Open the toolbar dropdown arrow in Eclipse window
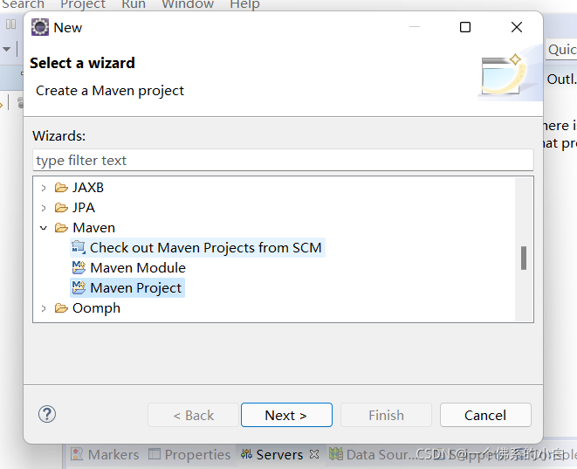 coord(6,49)
